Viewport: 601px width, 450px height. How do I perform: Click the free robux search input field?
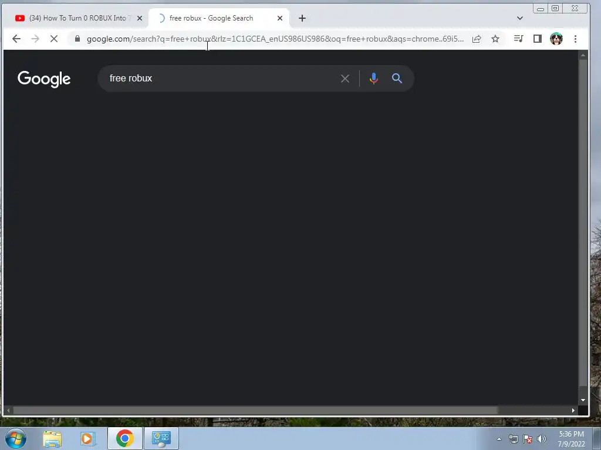pos(222,79)
